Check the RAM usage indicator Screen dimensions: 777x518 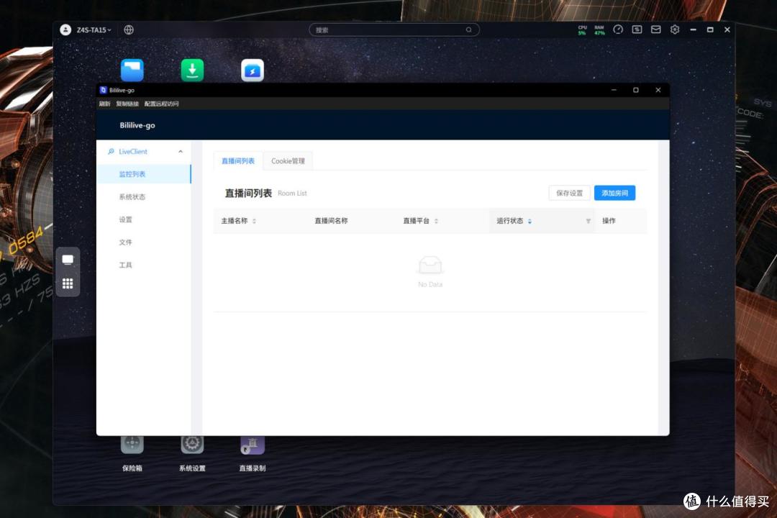tap(599, 30)
